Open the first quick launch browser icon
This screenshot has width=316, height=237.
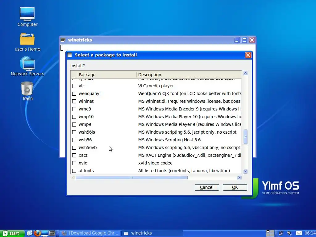click(x=30, y=233)
